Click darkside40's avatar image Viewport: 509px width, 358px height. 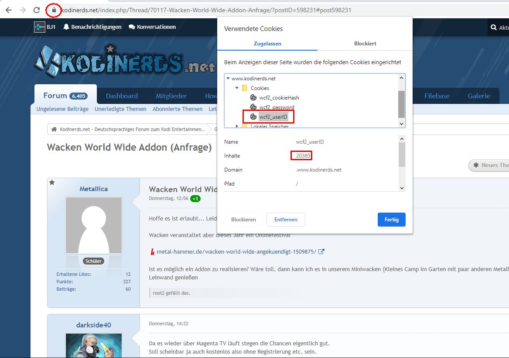(93, 345)
